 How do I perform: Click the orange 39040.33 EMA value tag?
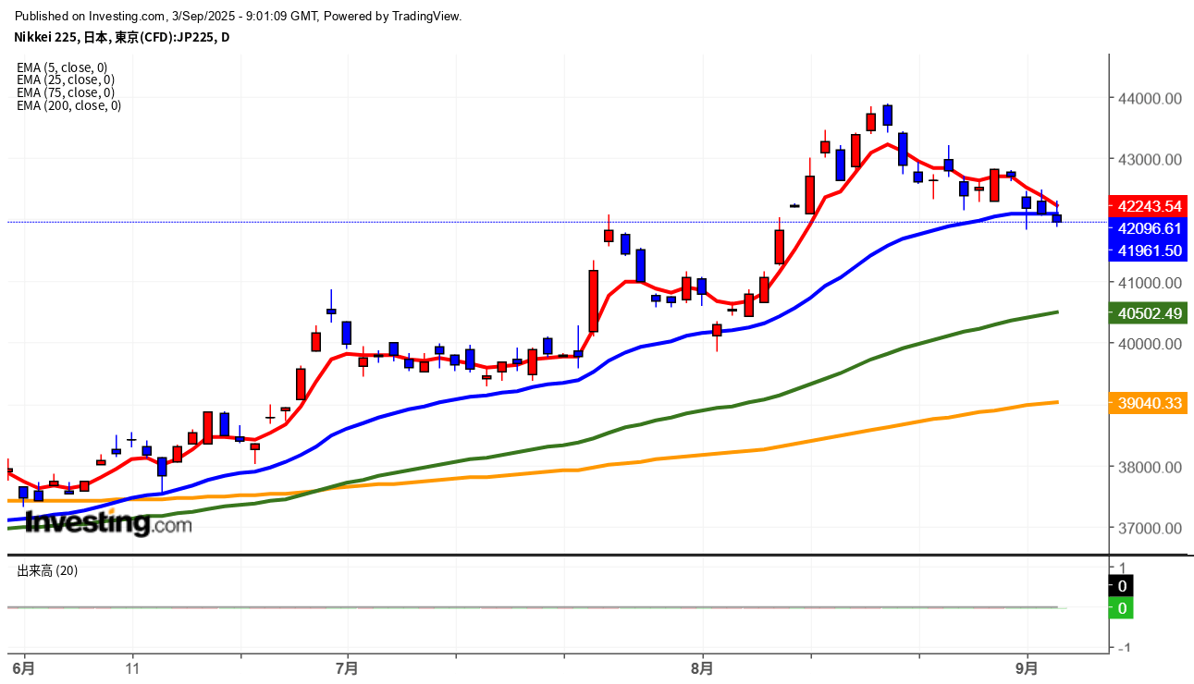1150,403
